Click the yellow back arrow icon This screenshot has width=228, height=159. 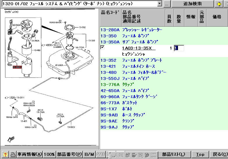219,4
